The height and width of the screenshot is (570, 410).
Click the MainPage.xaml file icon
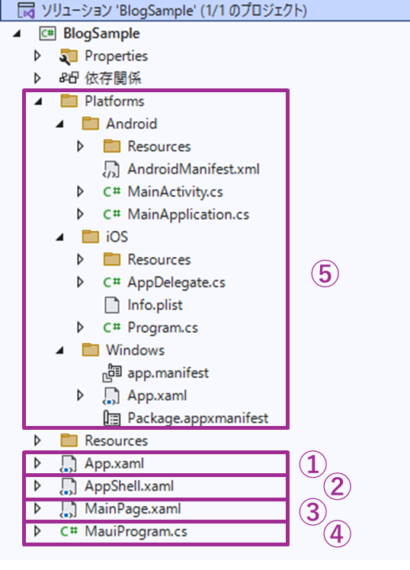tap(68, 509)
